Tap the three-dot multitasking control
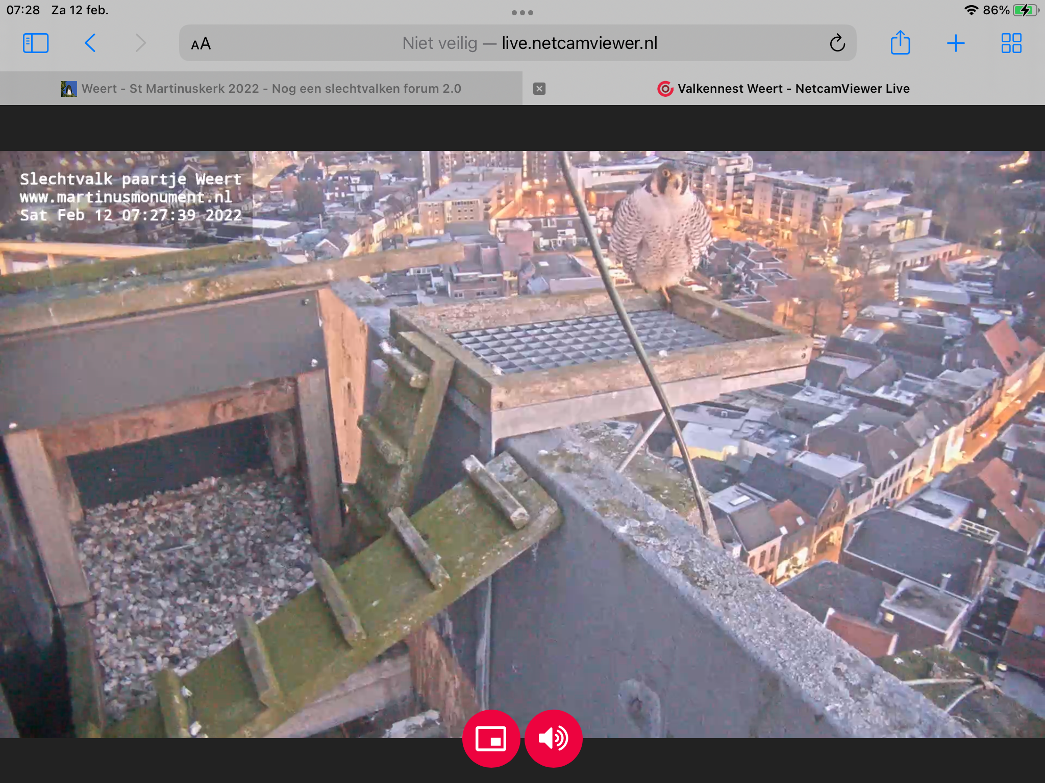The height and width of the screenshot is (783, 1045). tap(522, 13)
